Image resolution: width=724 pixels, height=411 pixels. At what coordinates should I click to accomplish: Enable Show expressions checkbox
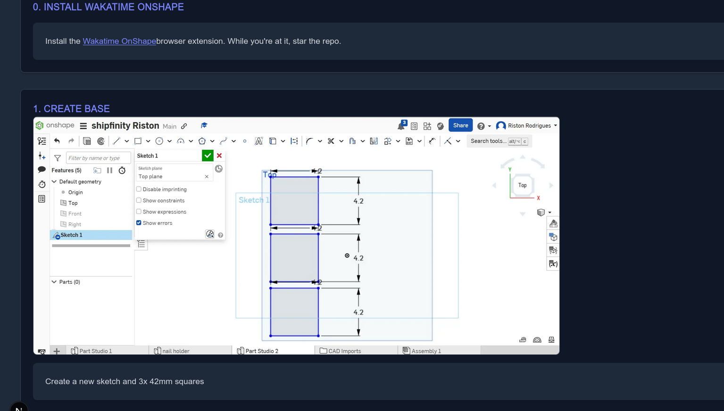139,212
